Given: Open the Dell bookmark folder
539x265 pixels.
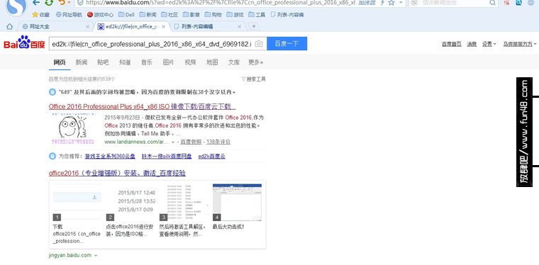Looking at the screenshot, I should click(x=126, y=15).
